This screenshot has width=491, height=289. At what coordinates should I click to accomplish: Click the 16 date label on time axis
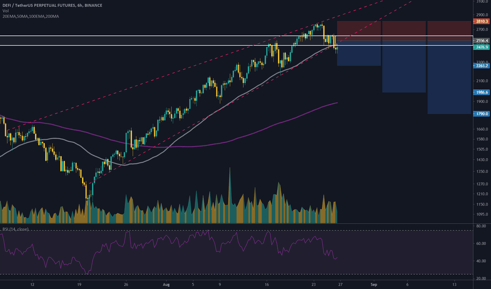pos(267,285)
